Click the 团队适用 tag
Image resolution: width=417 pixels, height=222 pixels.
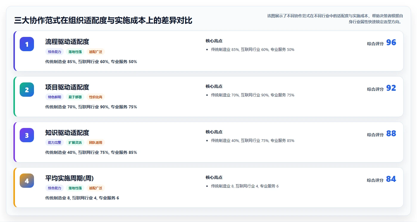pos(96,143)
